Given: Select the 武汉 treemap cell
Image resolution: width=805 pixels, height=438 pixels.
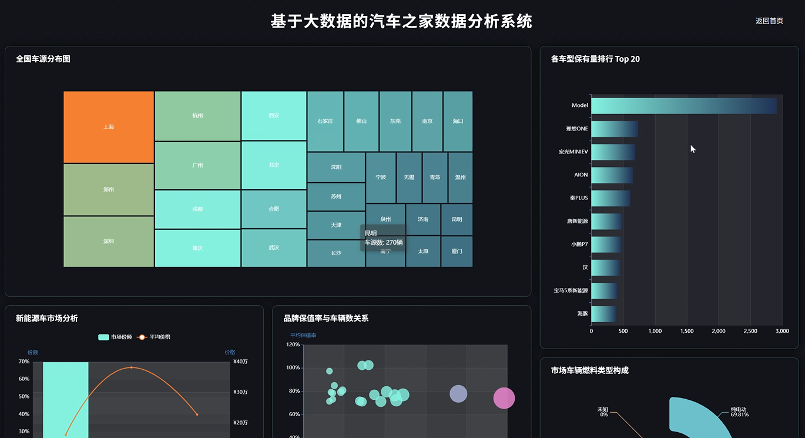Looking at the screenshot, I should click(274, 248).
